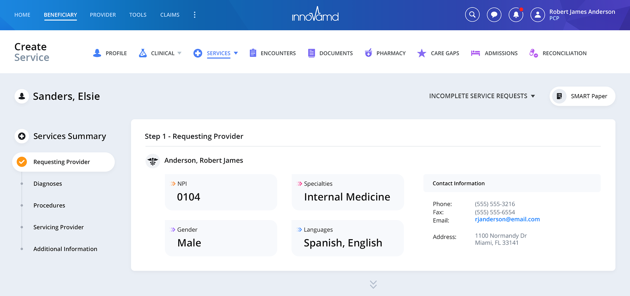
Task: Switch to the Documents tab
Action: point(330,53)
